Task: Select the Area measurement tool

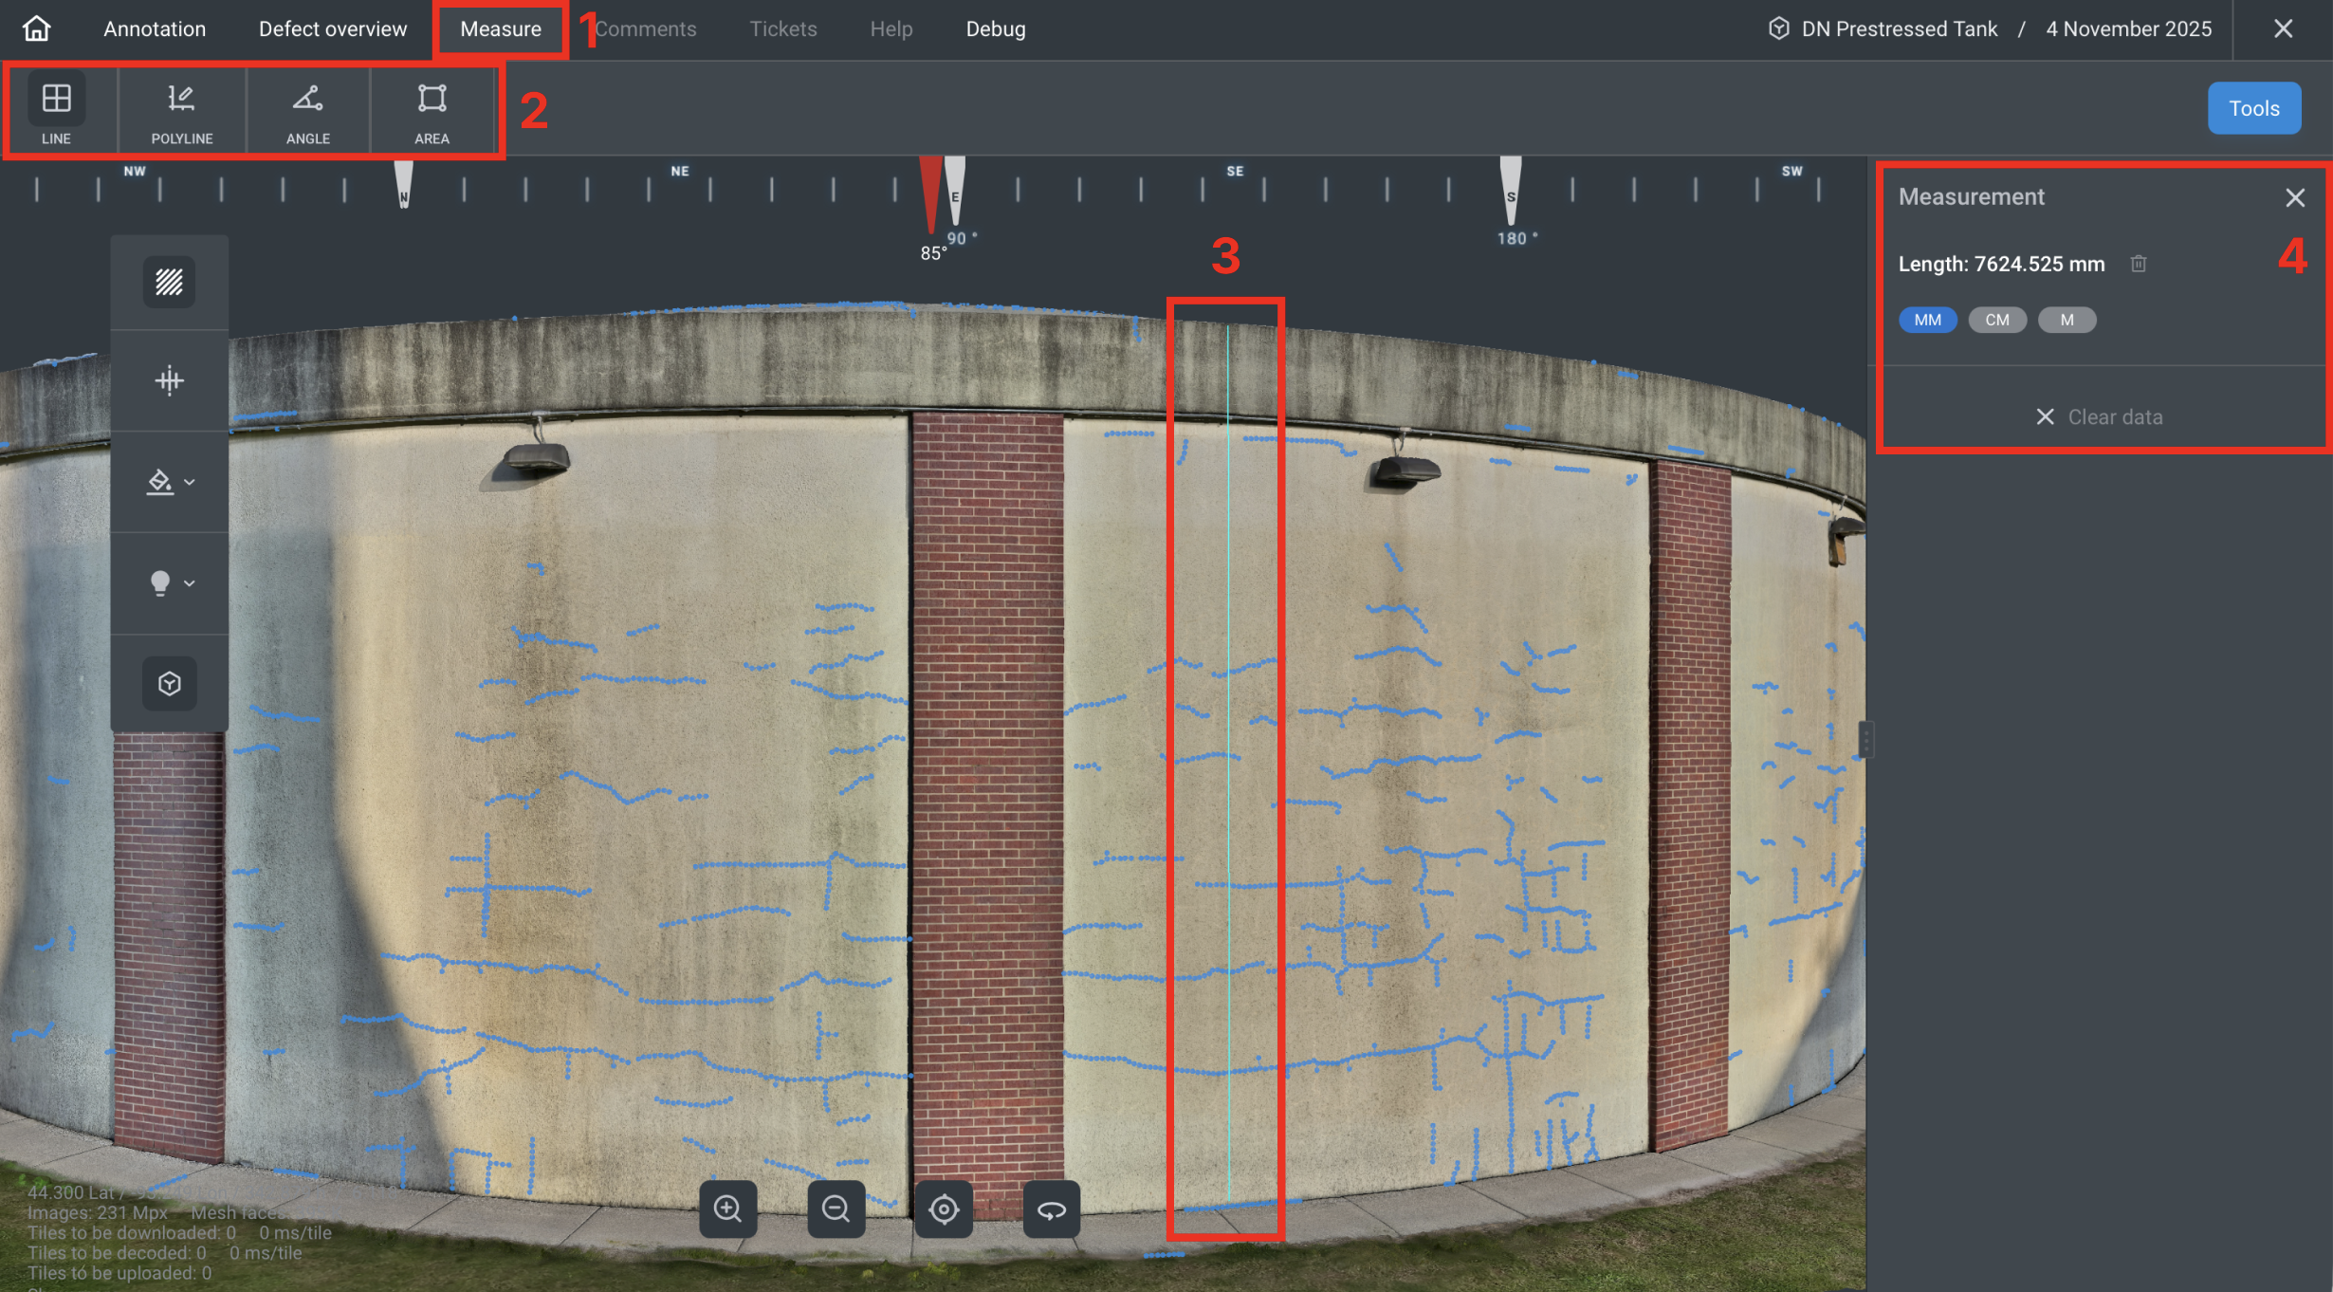Action: (432, 109)
